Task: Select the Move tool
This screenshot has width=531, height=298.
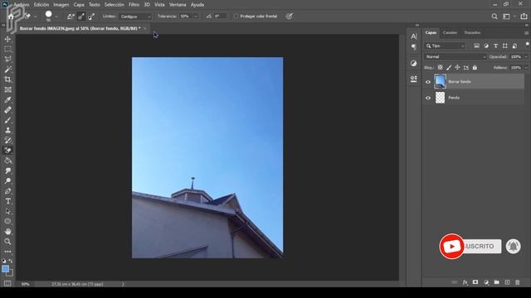Action: coord(7,39)
